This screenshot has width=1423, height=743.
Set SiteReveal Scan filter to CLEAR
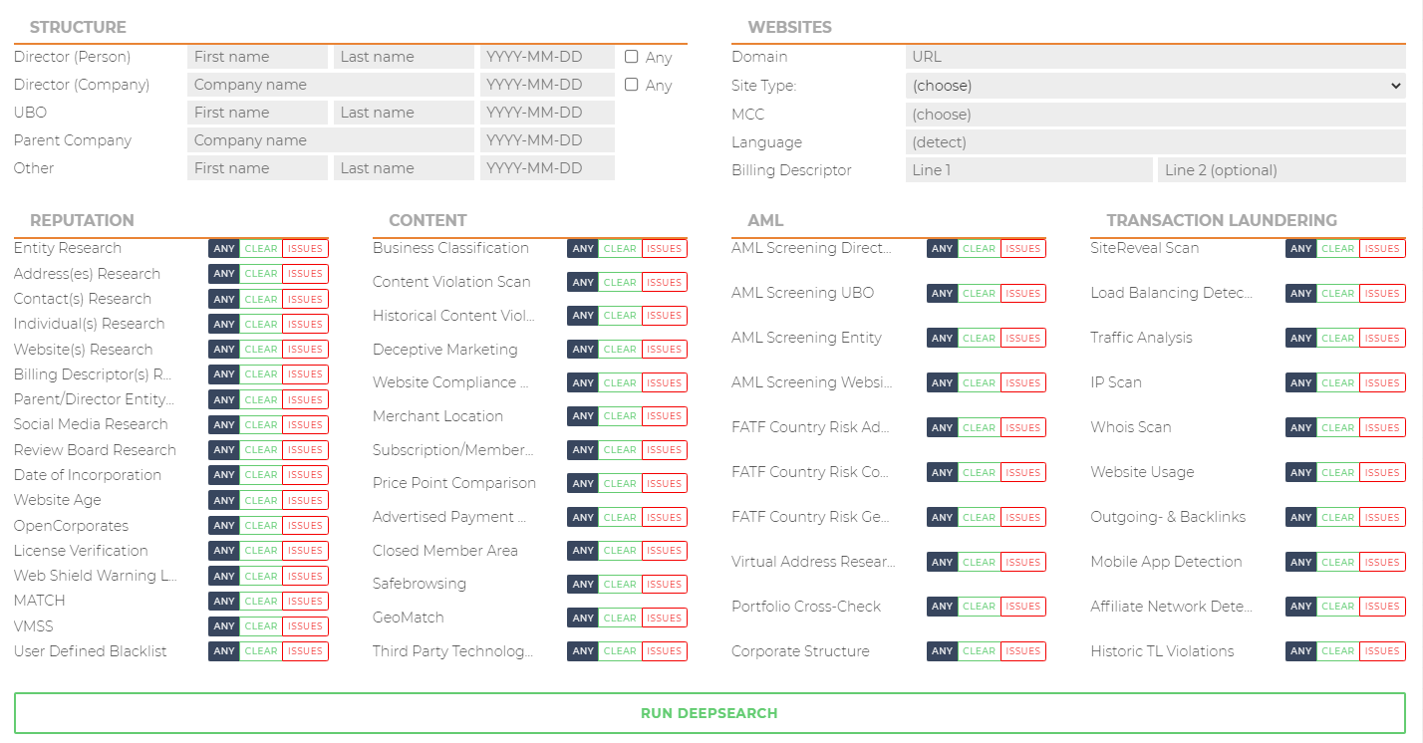coord(1338,248)
